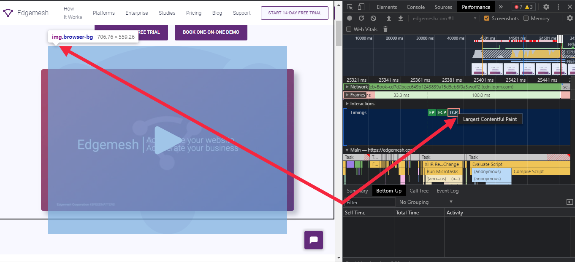Open the capture settings gear in Performance toolbar
575x262 pixels.
coord(570,18)
